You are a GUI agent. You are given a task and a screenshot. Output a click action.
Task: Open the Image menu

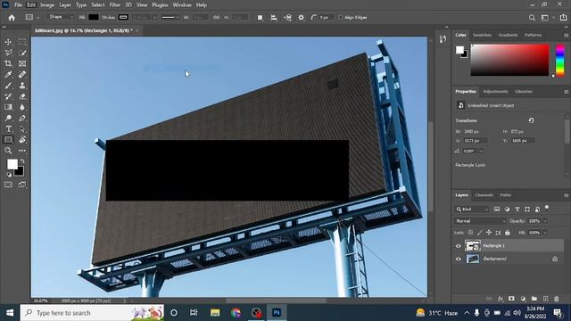pos(47,5)
